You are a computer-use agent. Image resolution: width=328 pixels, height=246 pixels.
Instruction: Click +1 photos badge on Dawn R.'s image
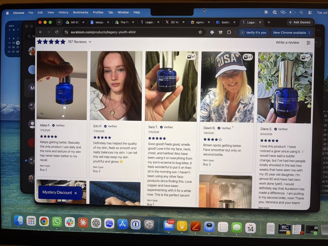pyautogui.click(x=248, y=57)
